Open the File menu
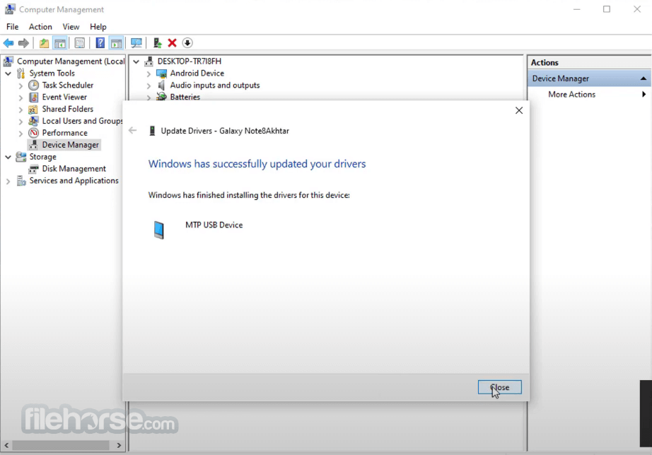The width and height of the screenshot is (652, 455). point(13,27)
